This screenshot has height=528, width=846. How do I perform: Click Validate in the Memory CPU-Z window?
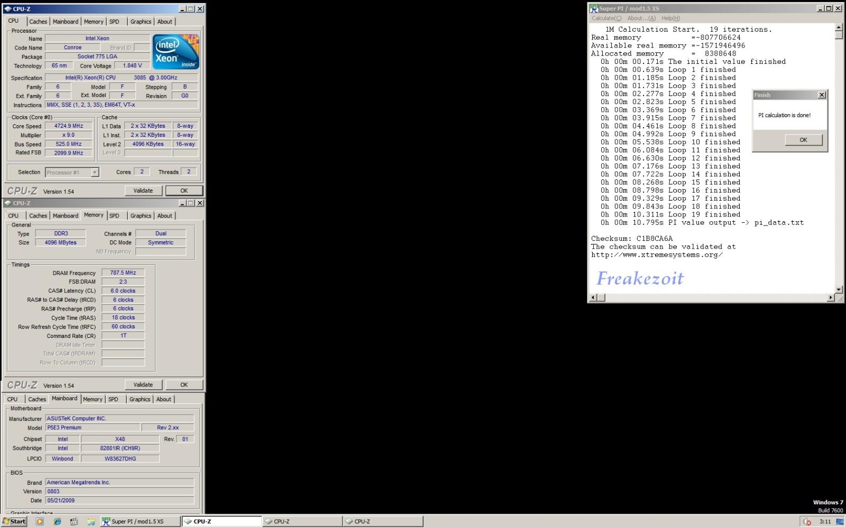143,385
